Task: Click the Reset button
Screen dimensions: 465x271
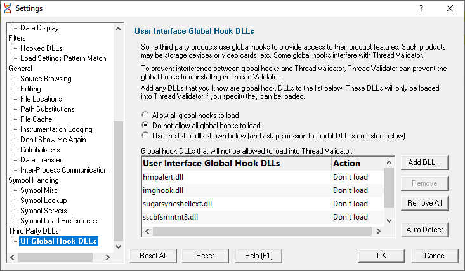Action: tap(205, 256)
